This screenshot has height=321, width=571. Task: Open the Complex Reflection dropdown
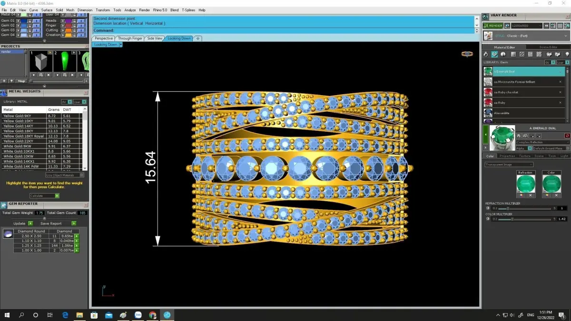543,142
